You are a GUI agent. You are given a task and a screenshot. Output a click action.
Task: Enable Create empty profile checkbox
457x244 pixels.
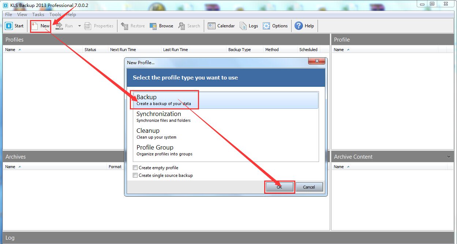tap(135, 168)
